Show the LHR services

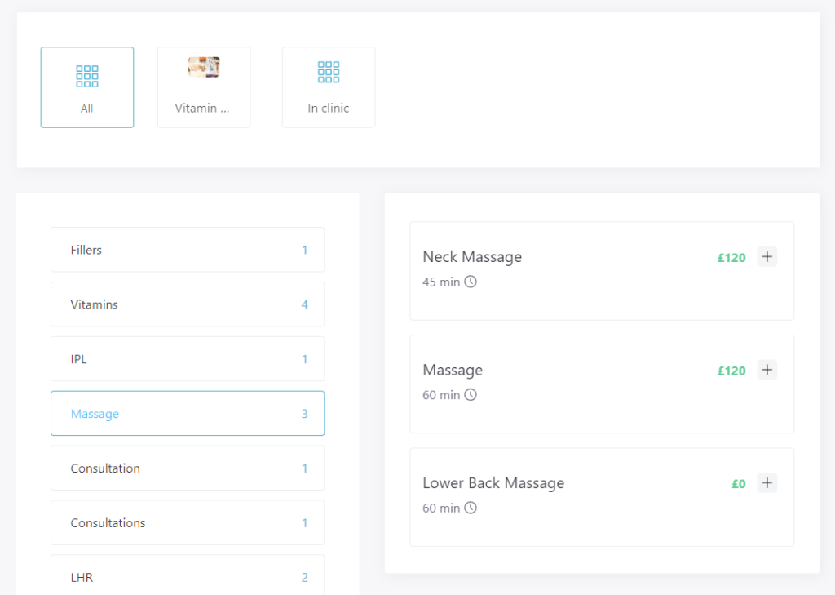[188, 576]
